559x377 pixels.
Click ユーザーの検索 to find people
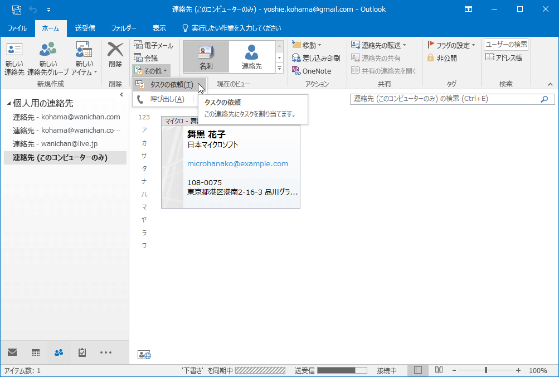click(x=505, y=44)
